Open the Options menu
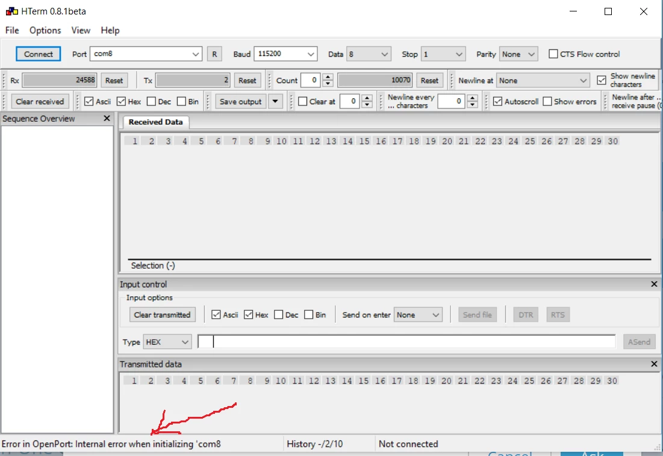The width and height of the screenshot is (663, 456). 45,30
